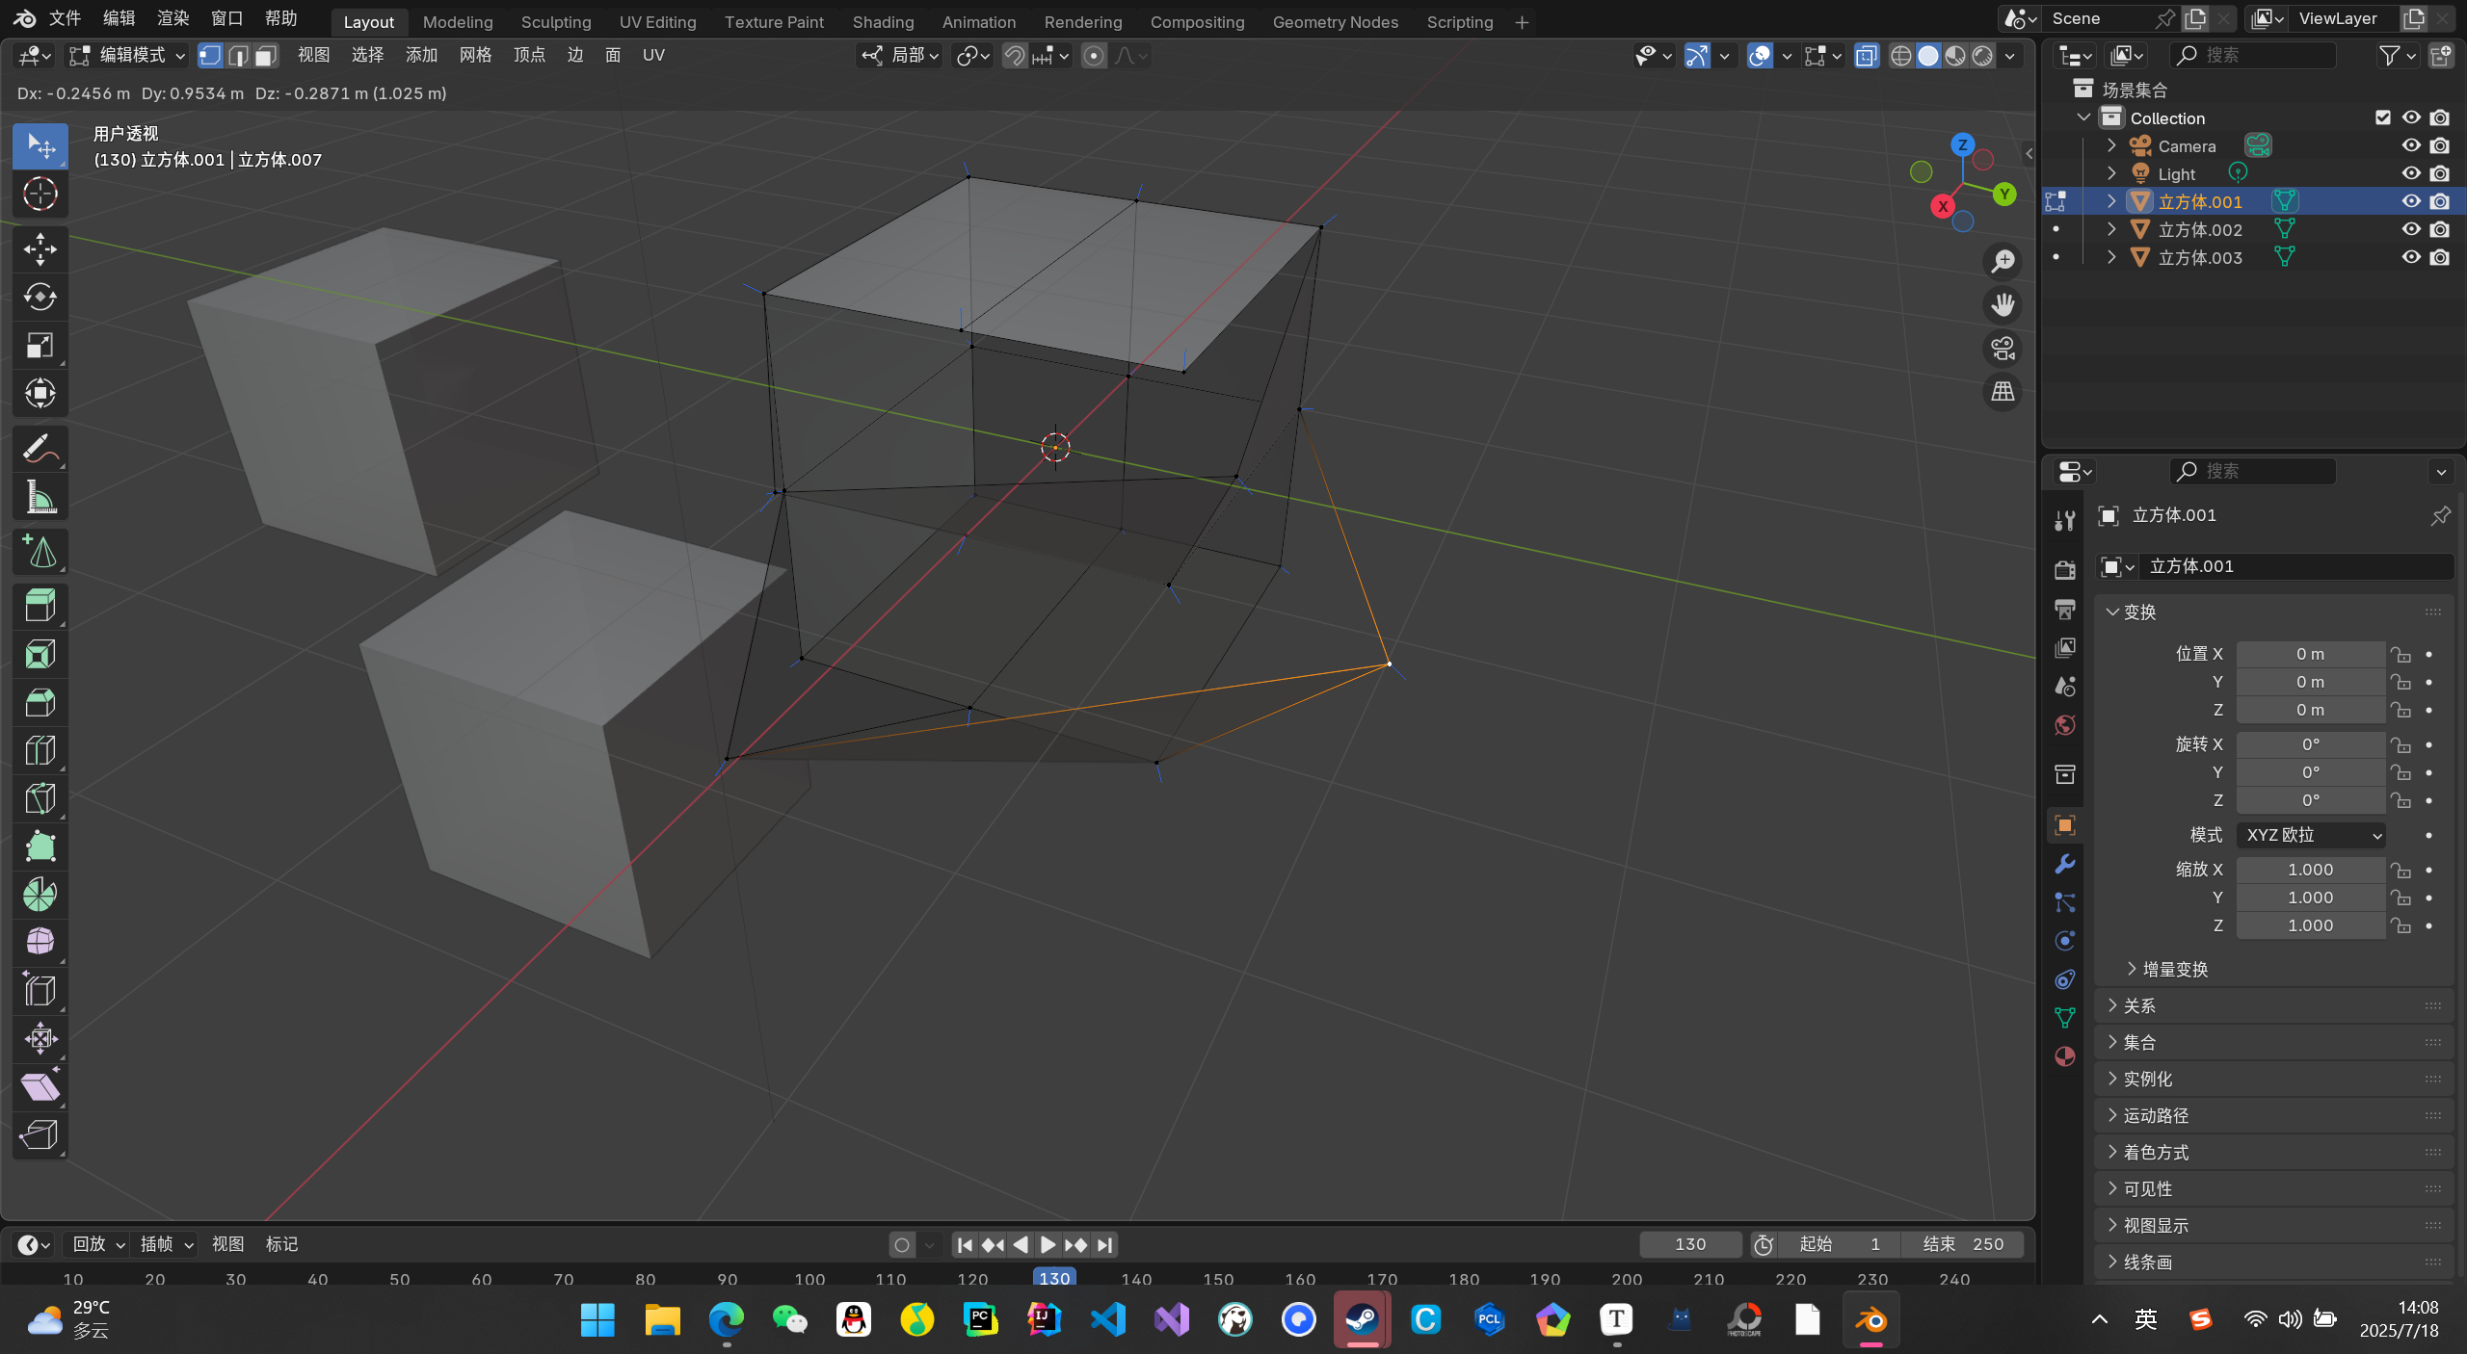Viewport: 2467px width, 1354px height.
Task: Select the Knife tool in toolbar
Action: [40, 798]
